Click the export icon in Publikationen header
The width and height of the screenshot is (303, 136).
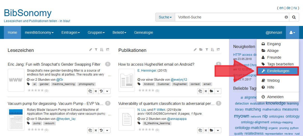pos(218,50)
